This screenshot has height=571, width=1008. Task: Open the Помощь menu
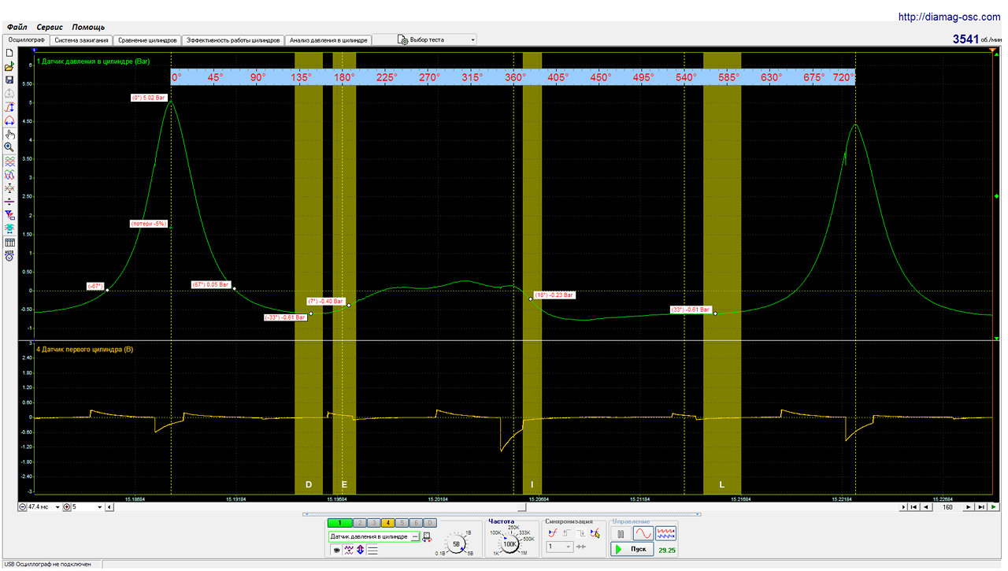pos(88,27)
